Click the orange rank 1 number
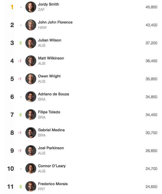The height and width of the screenshot is (194, 162). 12,7
